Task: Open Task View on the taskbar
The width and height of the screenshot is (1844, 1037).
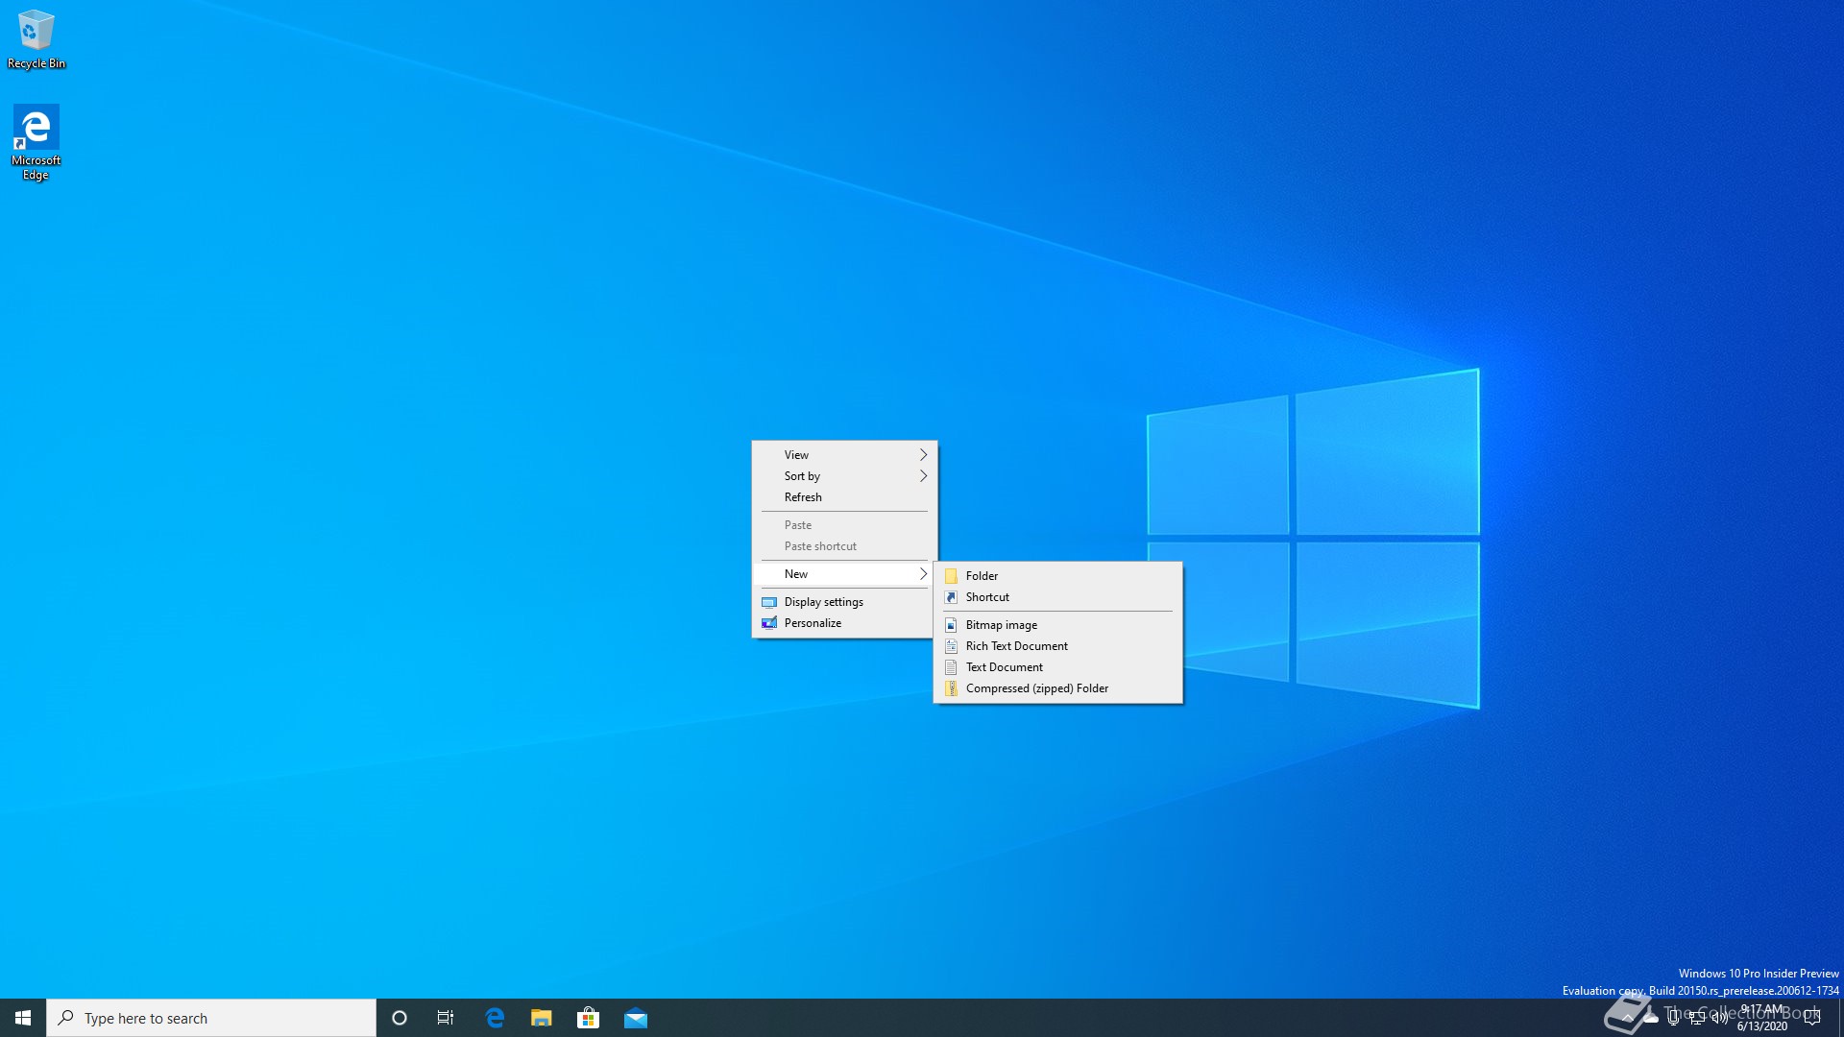Action: click(x=446, y=1018)
